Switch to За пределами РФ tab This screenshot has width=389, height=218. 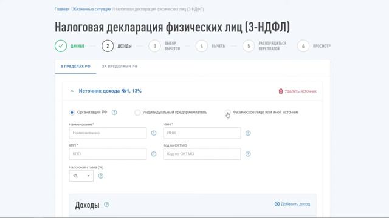(120, 67)
